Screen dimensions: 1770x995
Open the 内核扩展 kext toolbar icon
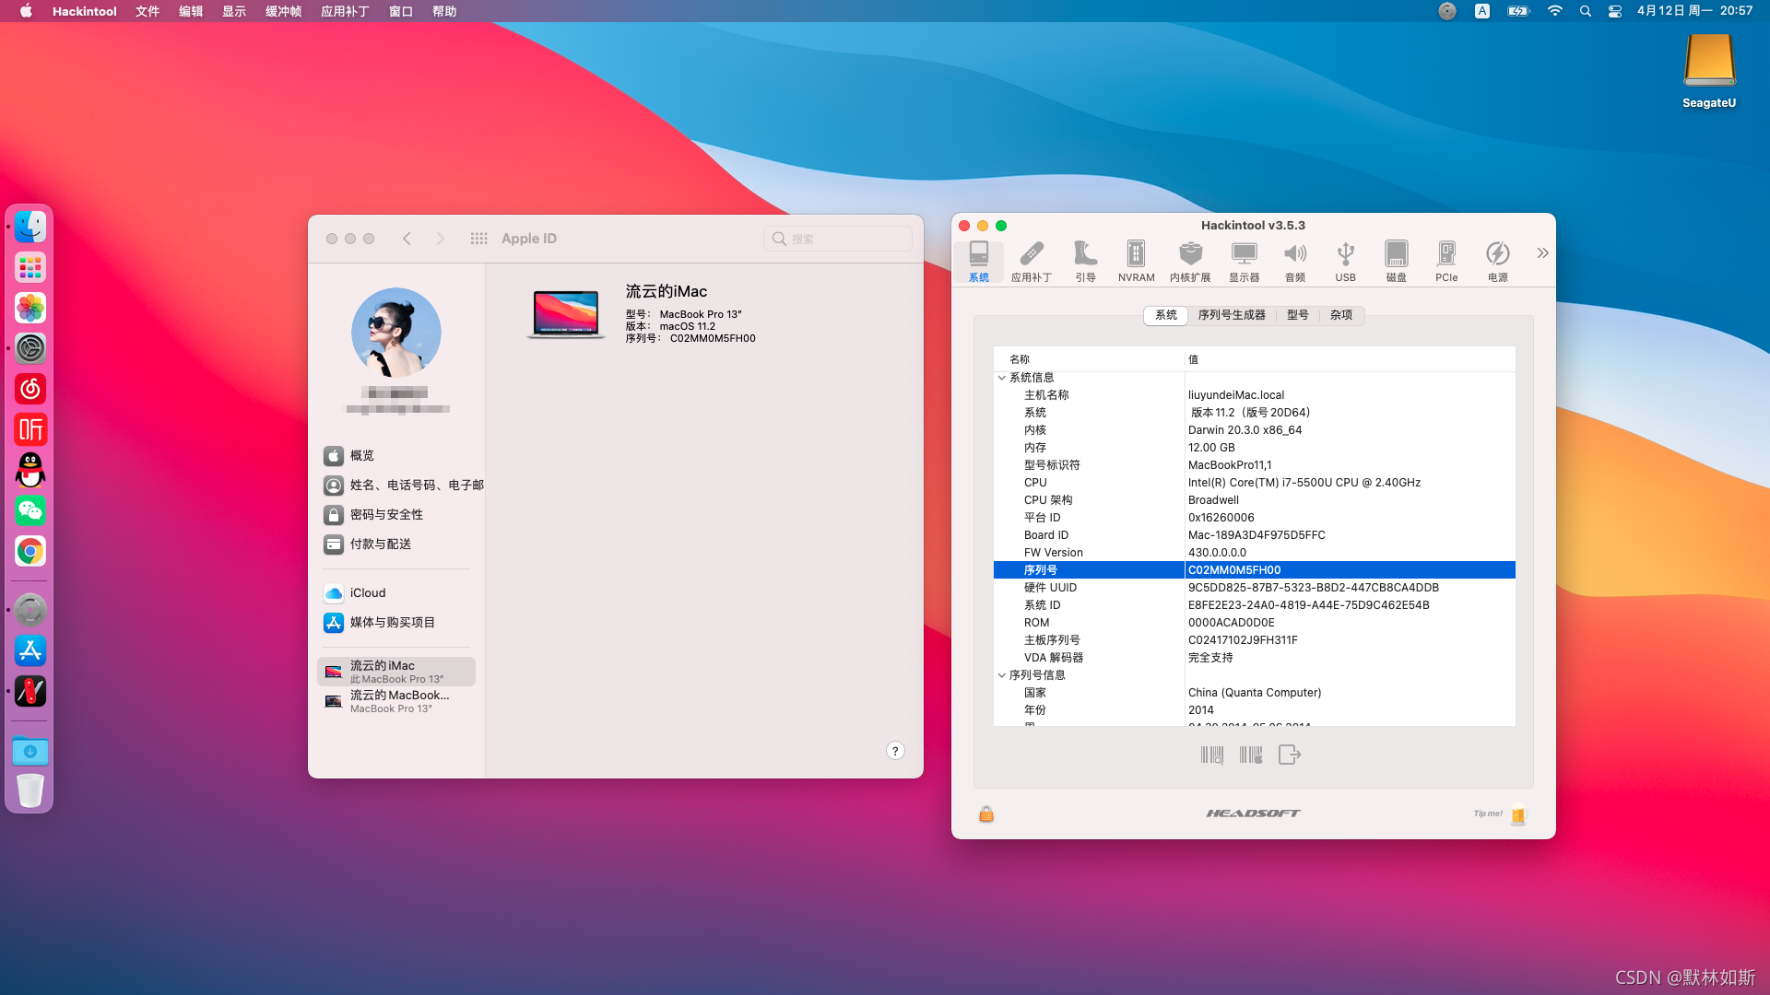click(x=1190, y=261)
